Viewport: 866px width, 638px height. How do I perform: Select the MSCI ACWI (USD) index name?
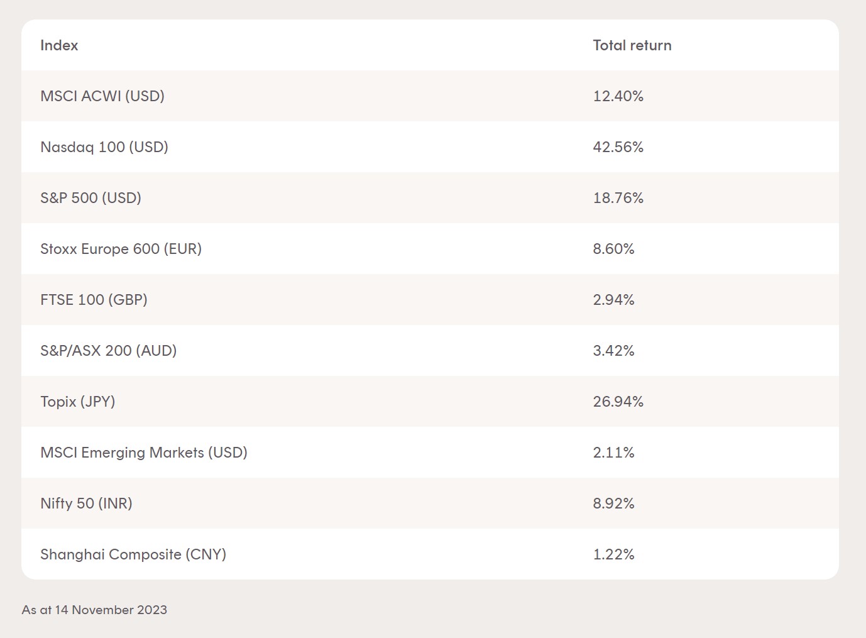point(102,96)
